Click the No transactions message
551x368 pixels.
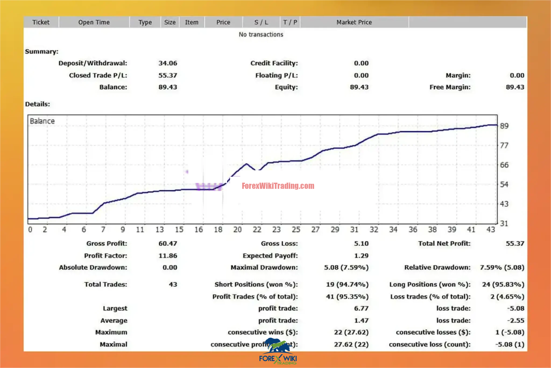point(261,34)
